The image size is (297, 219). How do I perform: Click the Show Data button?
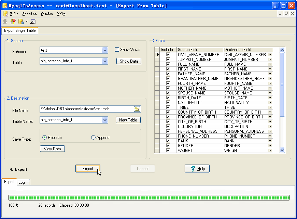point(129,61)
